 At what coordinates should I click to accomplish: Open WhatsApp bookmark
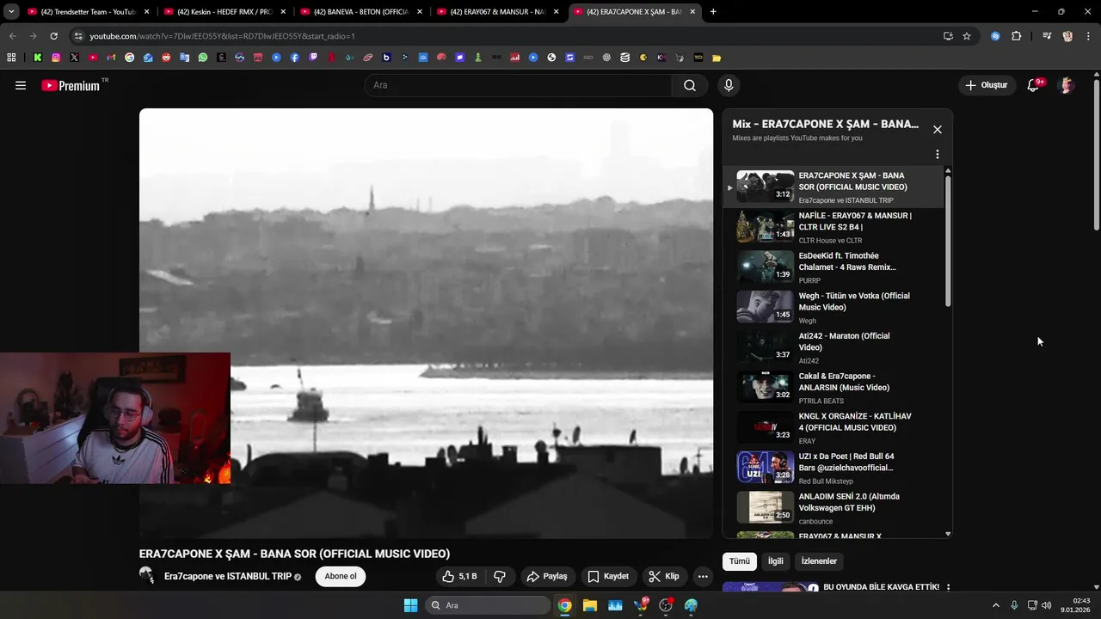pos(203,58)
